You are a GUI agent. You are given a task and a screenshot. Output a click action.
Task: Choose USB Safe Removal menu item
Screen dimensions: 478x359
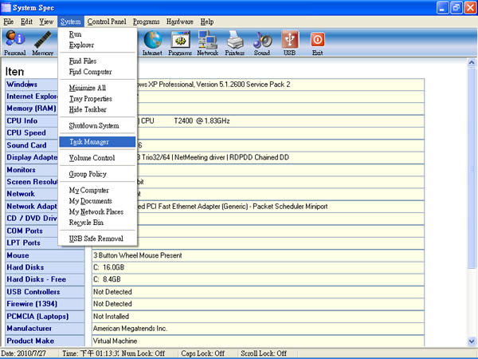tap(97, 239)
